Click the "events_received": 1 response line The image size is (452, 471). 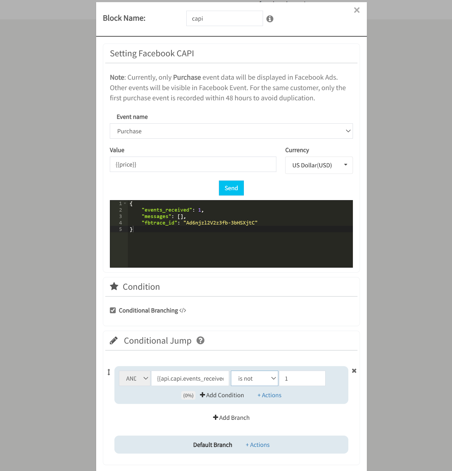click(172, 210)
